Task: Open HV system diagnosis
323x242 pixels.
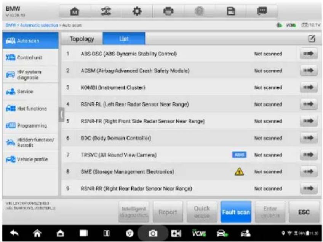Action: coord(30,74)
